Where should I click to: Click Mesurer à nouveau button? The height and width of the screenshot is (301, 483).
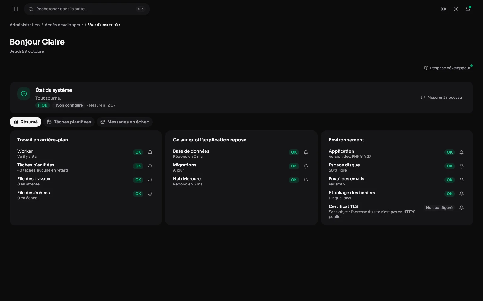441,98
